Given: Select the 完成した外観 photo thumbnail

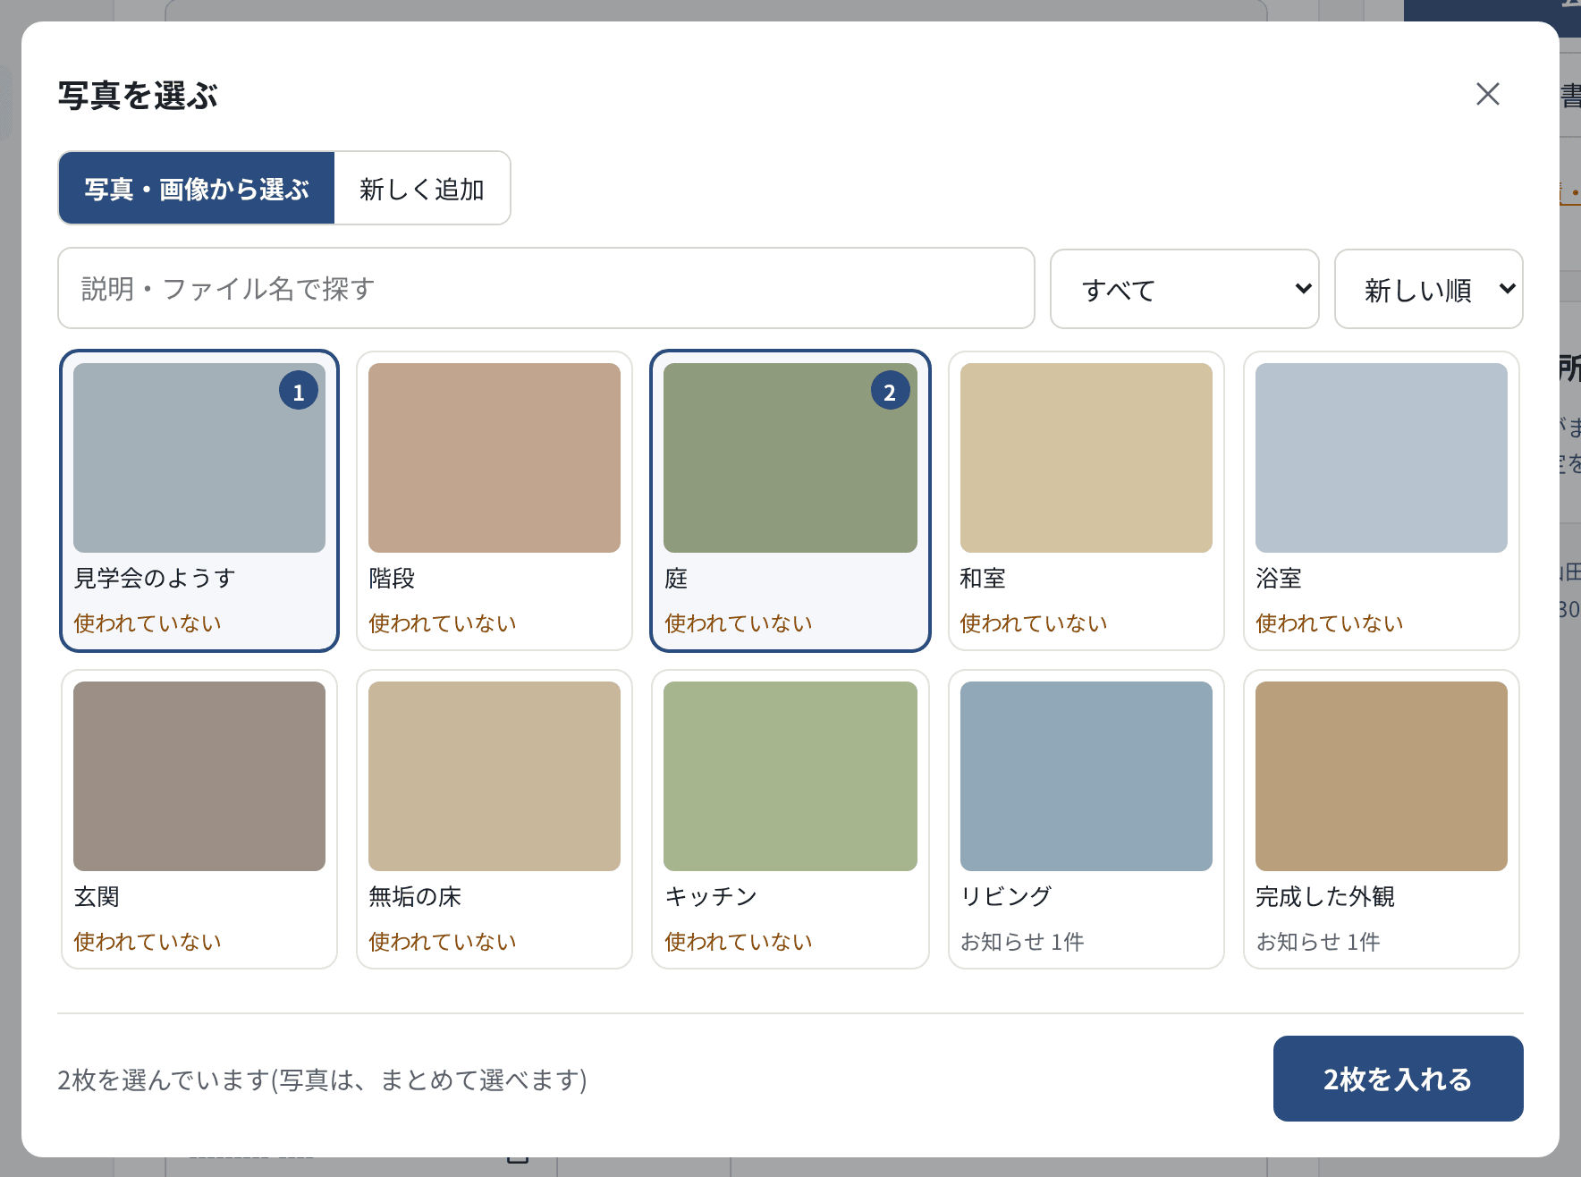Looking at the screenshot, I should [x=1382, y=776].
